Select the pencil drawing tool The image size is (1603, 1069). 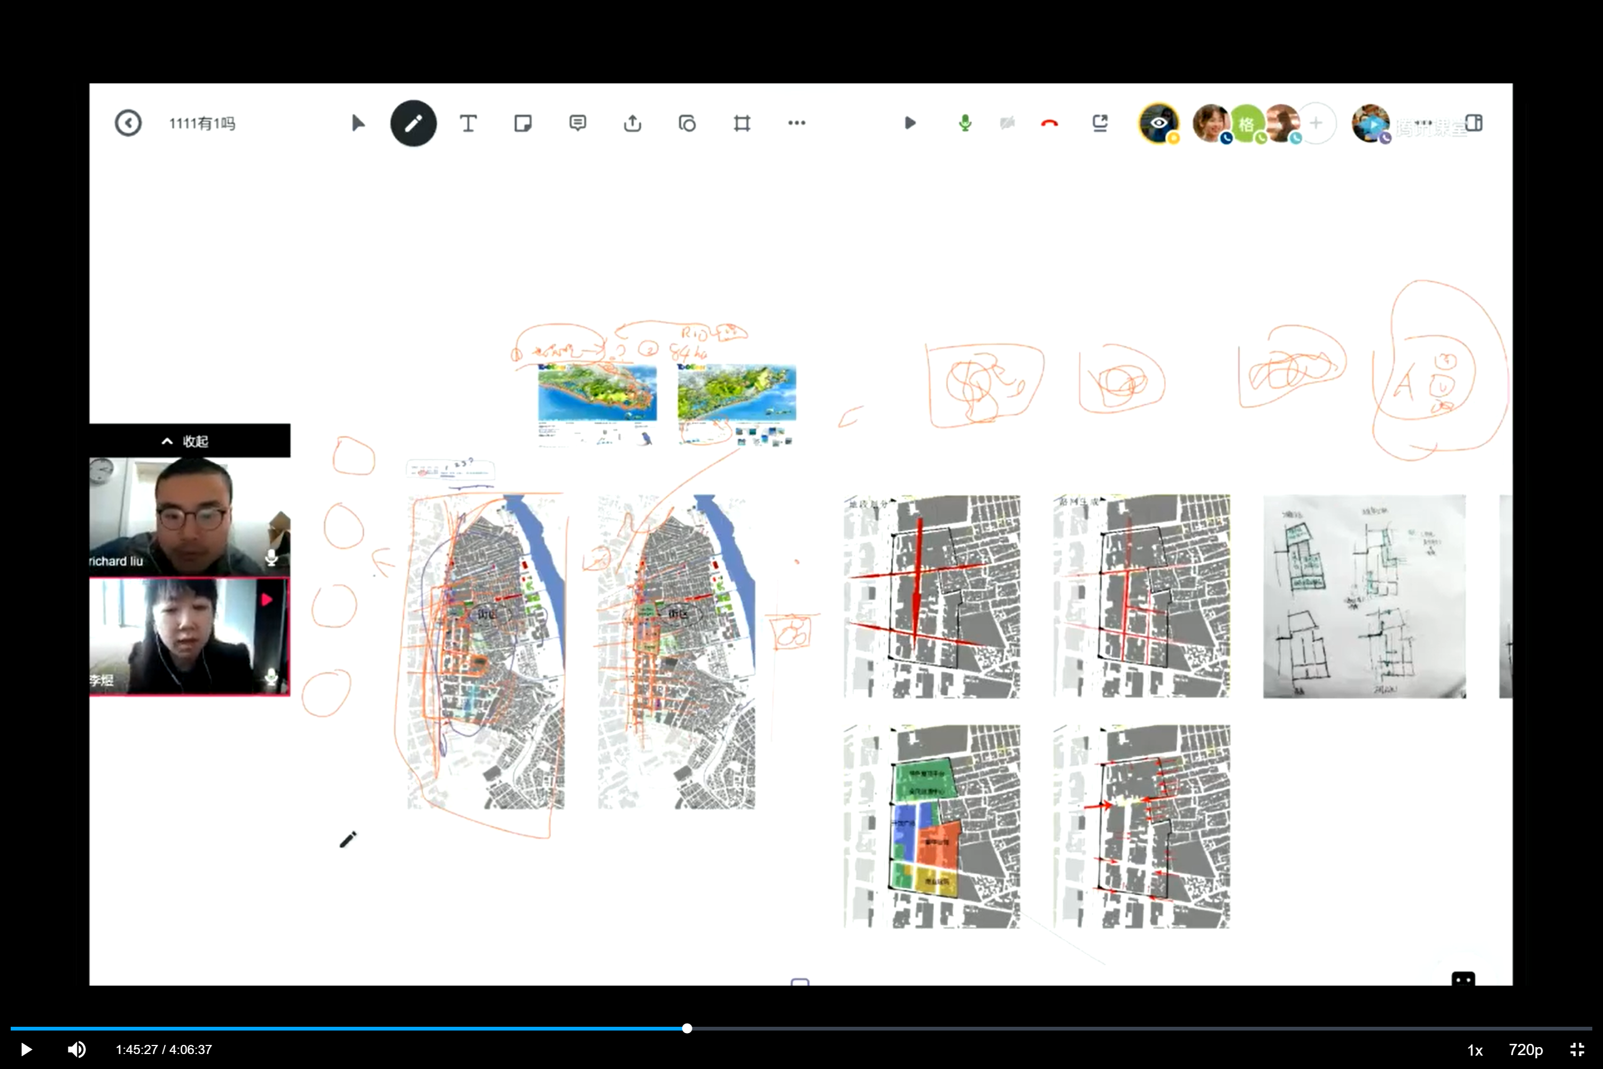pyautogui.click(x=413, y=123)
